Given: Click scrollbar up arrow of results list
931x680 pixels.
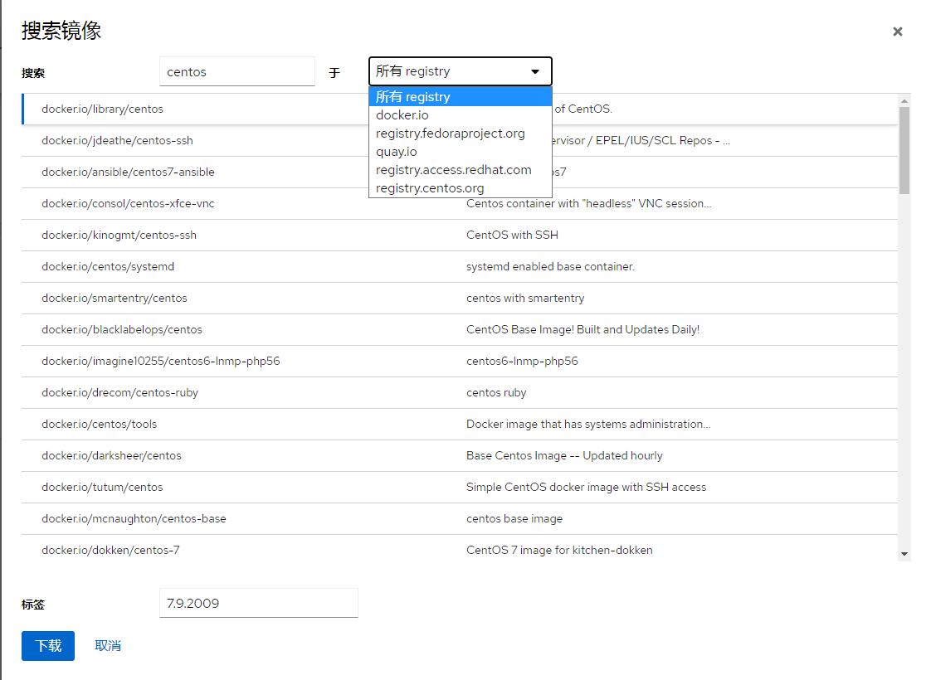Looking at the screenshot, I should (904, 101).
